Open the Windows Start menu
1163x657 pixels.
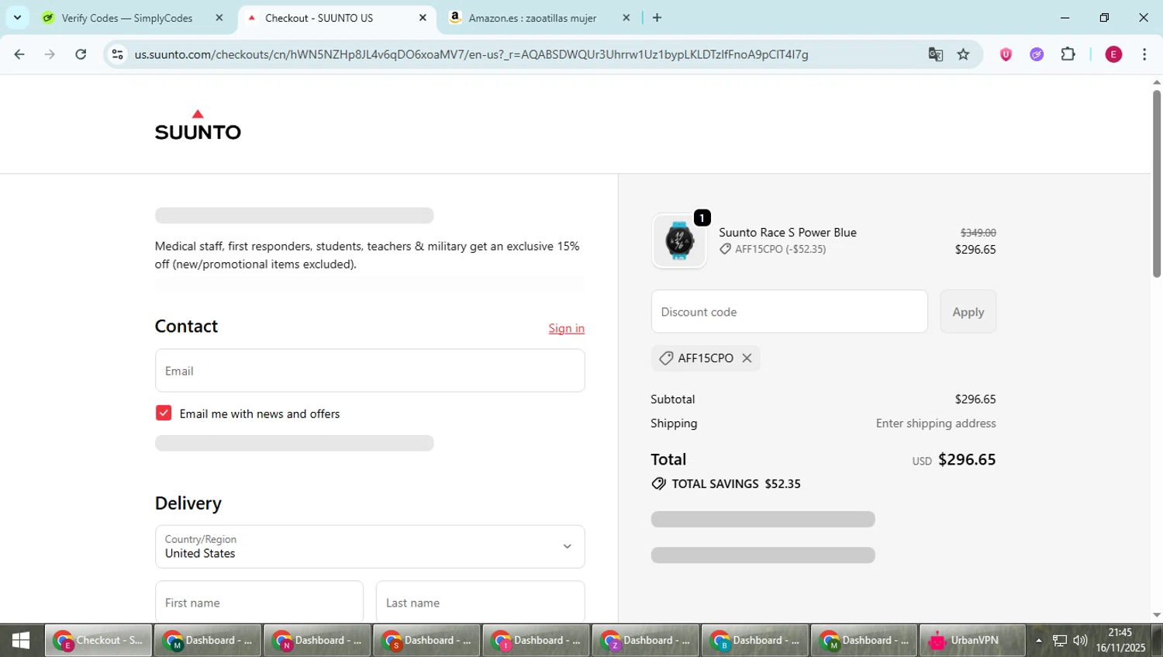pyautogui.click(x=21, y=641)
